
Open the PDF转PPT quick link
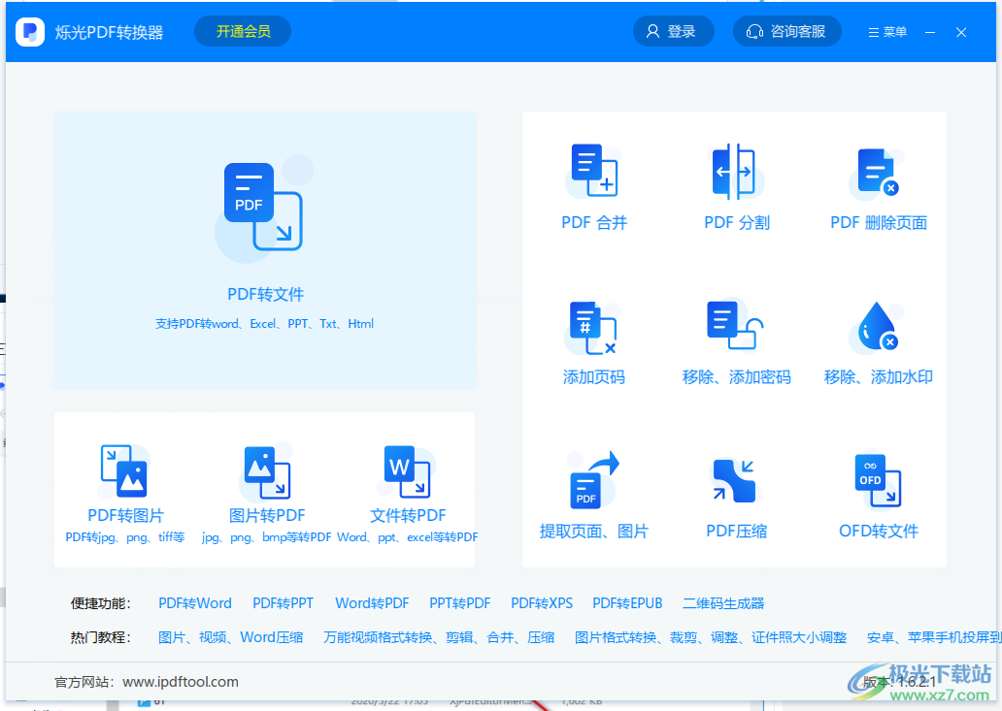click(284, 603)
